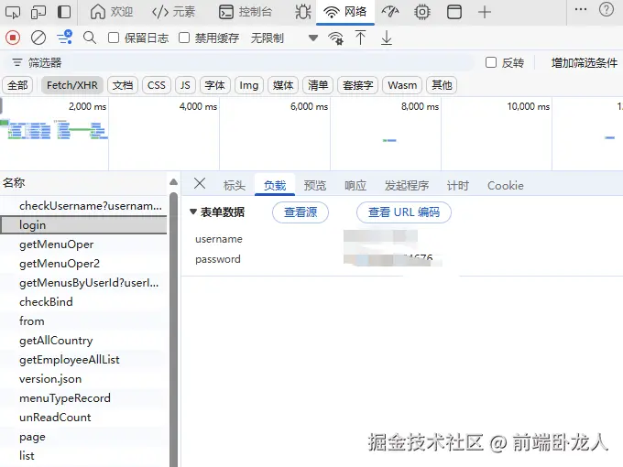Click the Name (名称) column header

pyautogui.click(x=83, y=182)
